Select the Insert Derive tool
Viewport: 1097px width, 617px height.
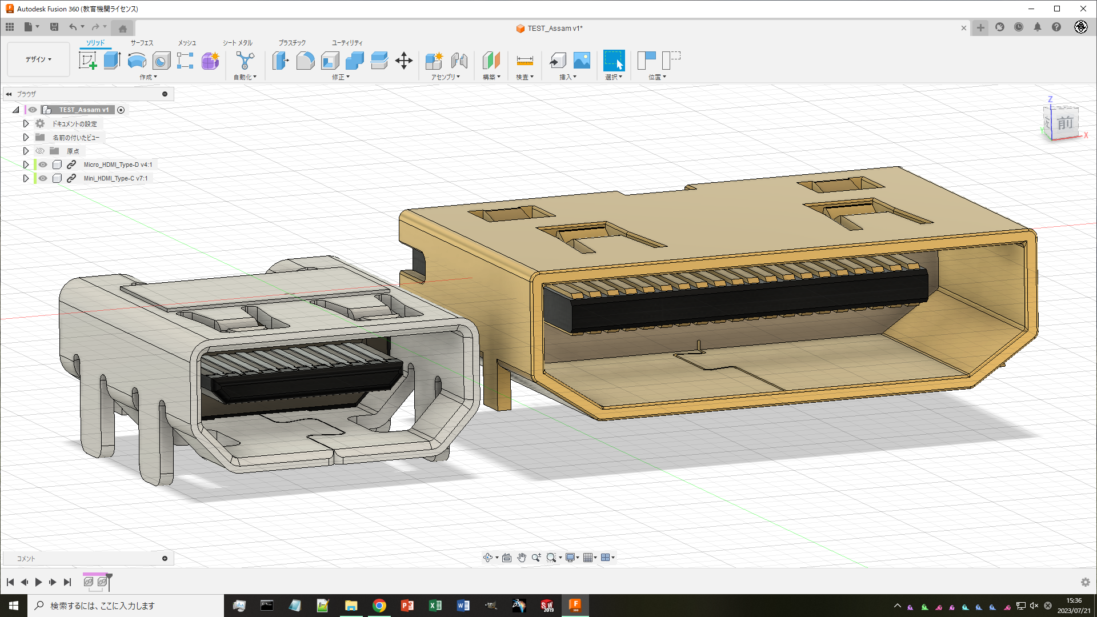(557, 60)
